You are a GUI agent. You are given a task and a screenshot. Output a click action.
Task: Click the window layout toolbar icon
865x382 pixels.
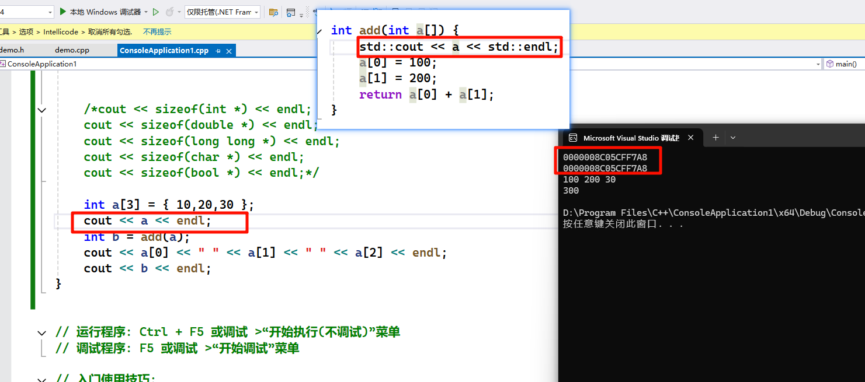point(291,12)
